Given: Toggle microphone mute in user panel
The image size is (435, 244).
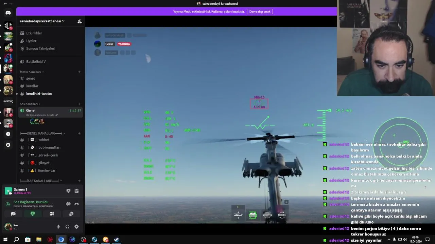Looking at the screenshot, I should pyautogui.click(x=58, y=227).
